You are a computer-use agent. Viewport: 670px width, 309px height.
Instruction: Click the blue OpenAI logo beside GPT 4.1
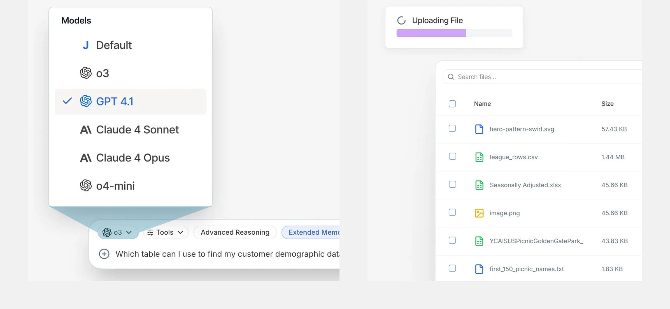[x=86, y=101]
